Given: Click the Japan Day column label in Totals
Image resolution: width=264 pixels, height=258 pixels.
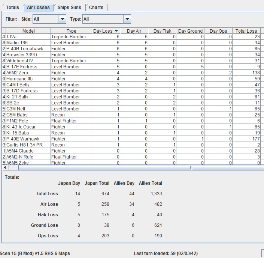Looking at the screenshot, I should [x=69, y=183].
